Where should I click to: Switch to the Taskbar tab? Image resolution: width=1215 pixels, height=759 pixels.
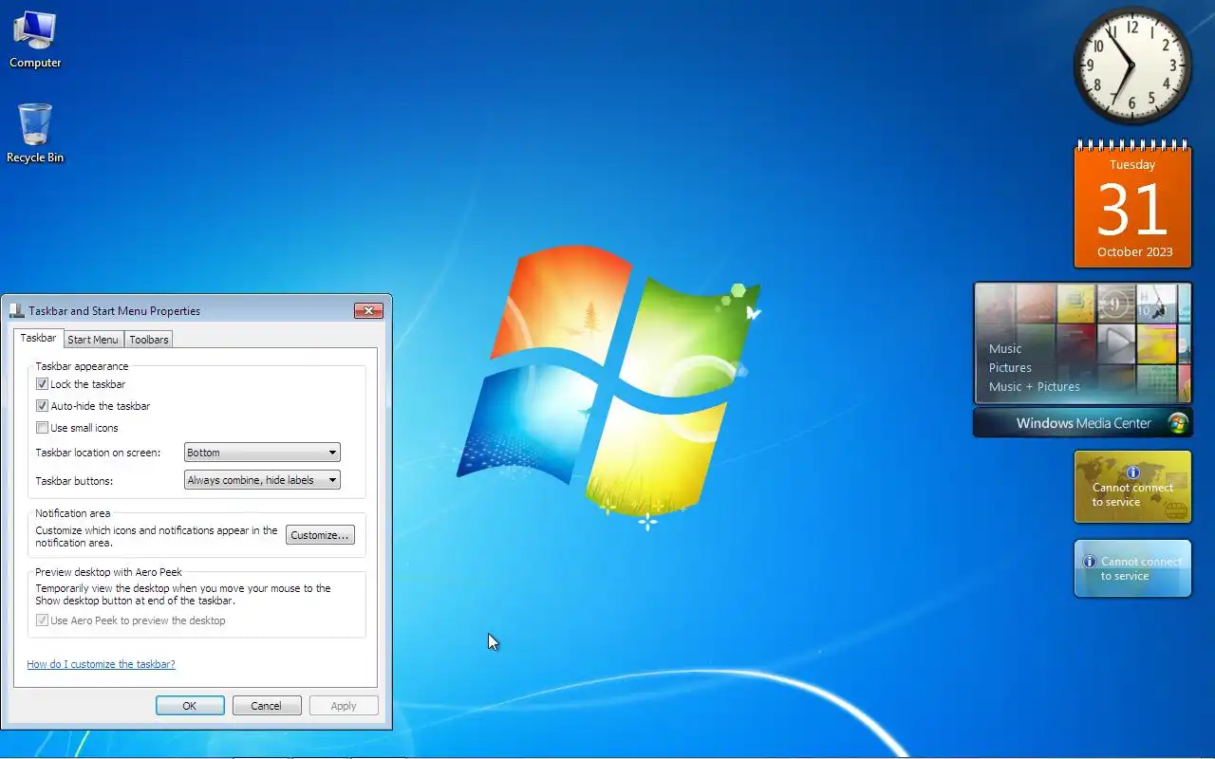[x=39, y=338]
